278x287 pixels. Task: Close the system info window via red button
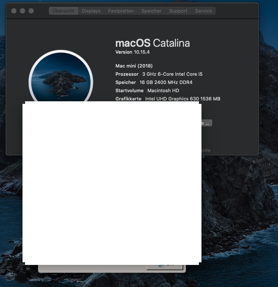(14, 11)
